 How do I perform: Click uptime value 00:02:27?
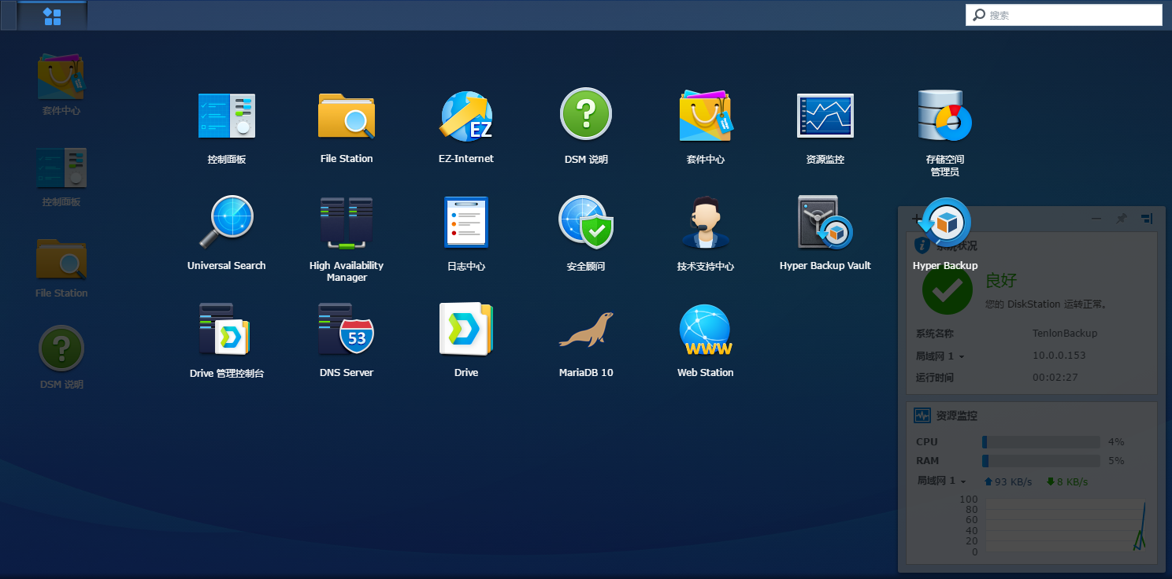(1055, 378)
